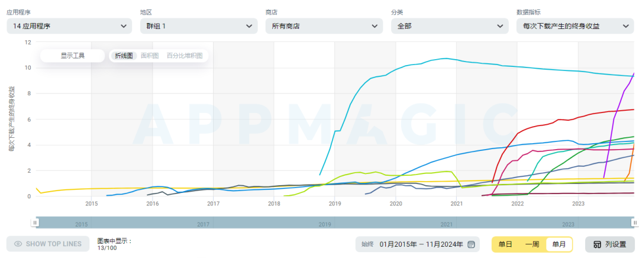Open the calendar icon in date range
639x258 pixels.
click(x=471, y=244)
